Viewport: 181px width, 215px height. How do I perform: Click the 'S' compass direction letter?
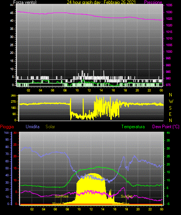[x=170, y=108]
